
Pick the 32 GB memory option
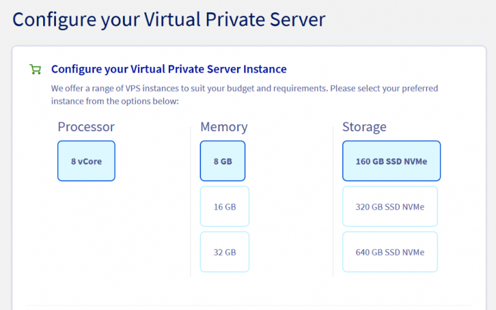pyautogui.click(x=225, y=252)
